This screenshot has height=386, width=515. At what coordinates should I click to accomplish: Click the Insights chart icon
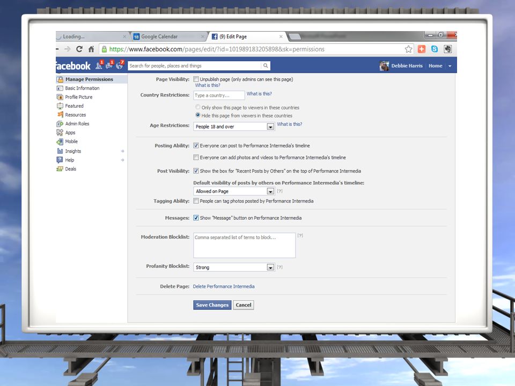[60, 151]
